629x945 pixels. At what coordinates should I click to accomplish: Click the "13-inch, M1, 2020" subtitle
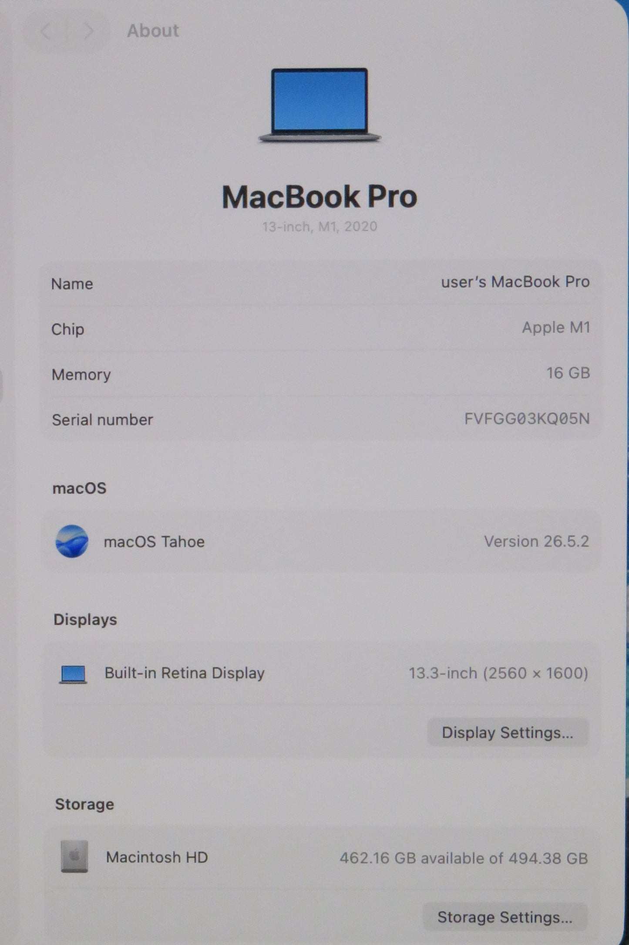coord(320,227)
